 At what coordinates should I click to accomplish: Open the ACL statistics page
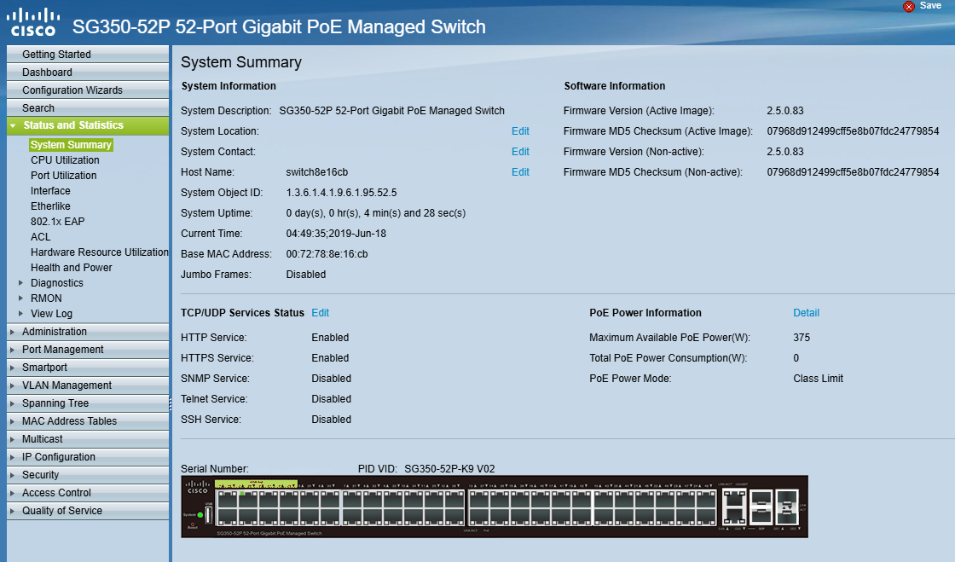point(41,237)
